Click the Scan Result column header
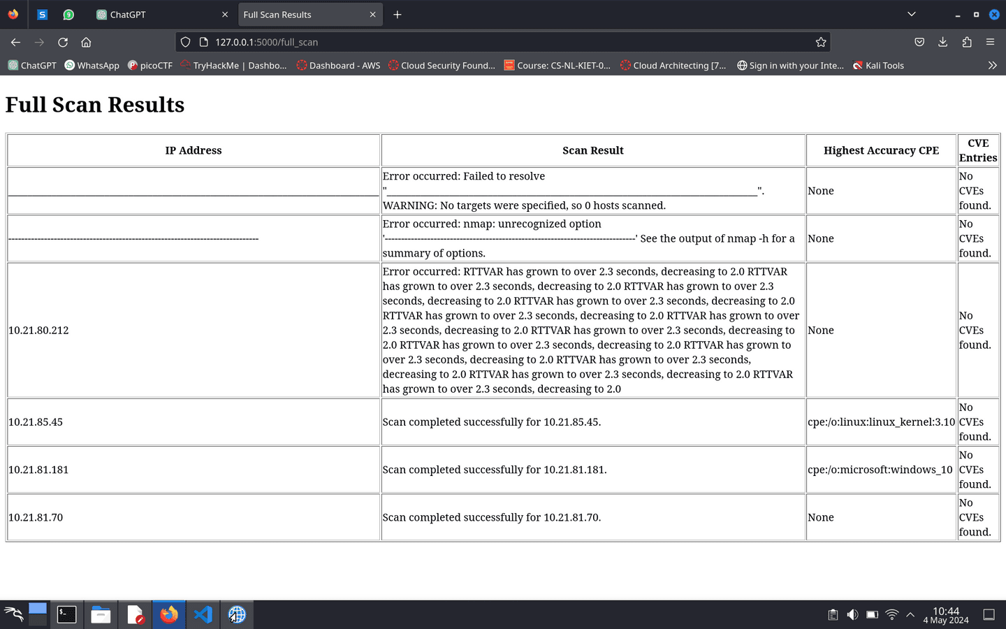This screenshot has width=1006, height=629. coord(593,150)
